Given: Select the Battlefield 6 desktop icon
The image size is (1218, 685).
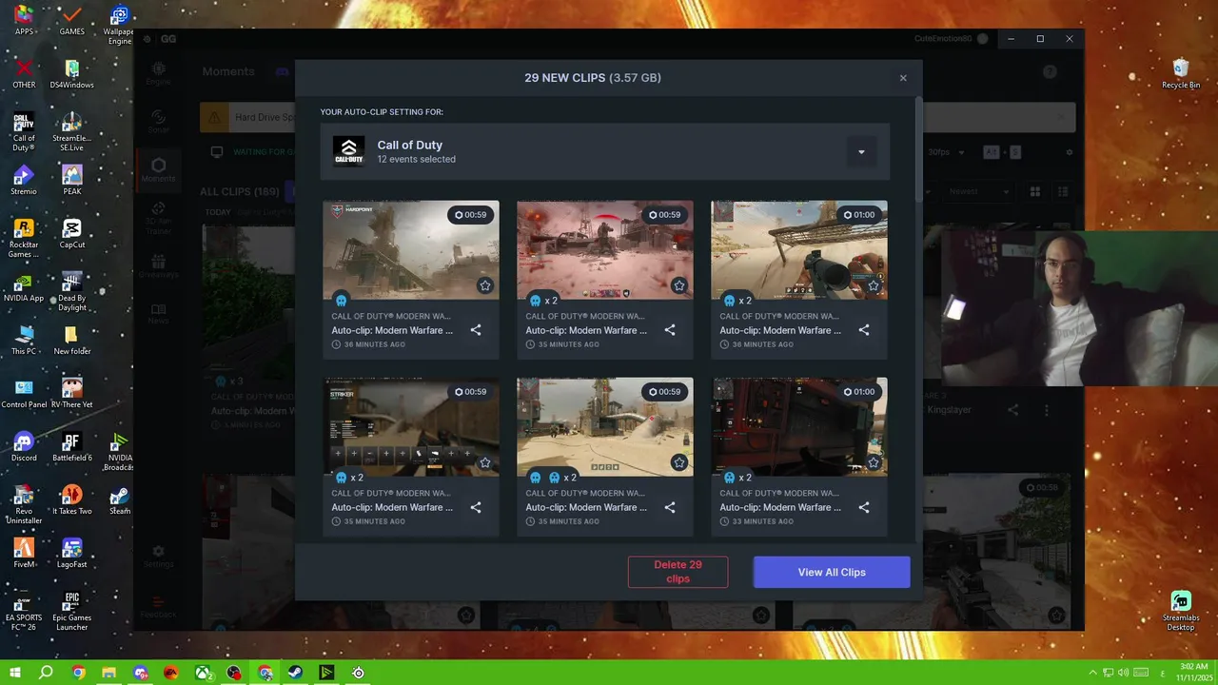Looking at the screenshot, I should click(x=71, y=446).
